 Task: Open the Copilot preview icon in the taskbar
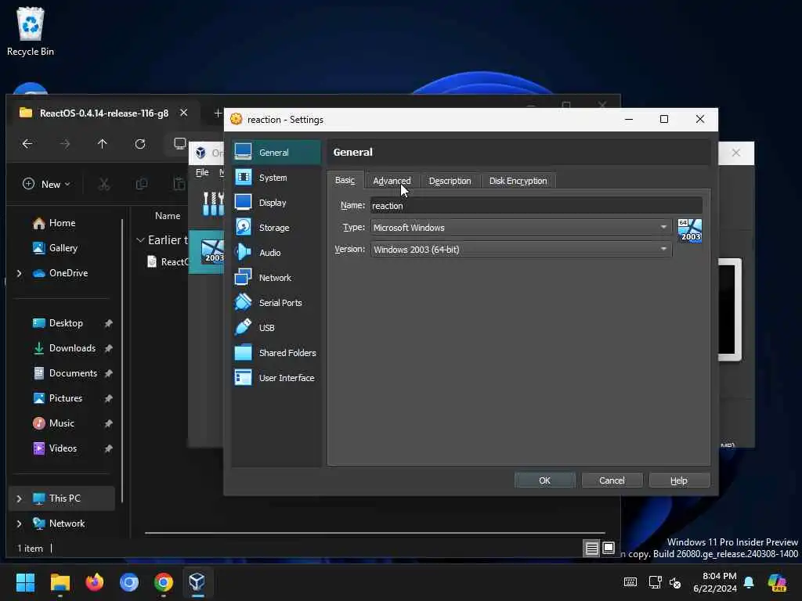(778, 582)
